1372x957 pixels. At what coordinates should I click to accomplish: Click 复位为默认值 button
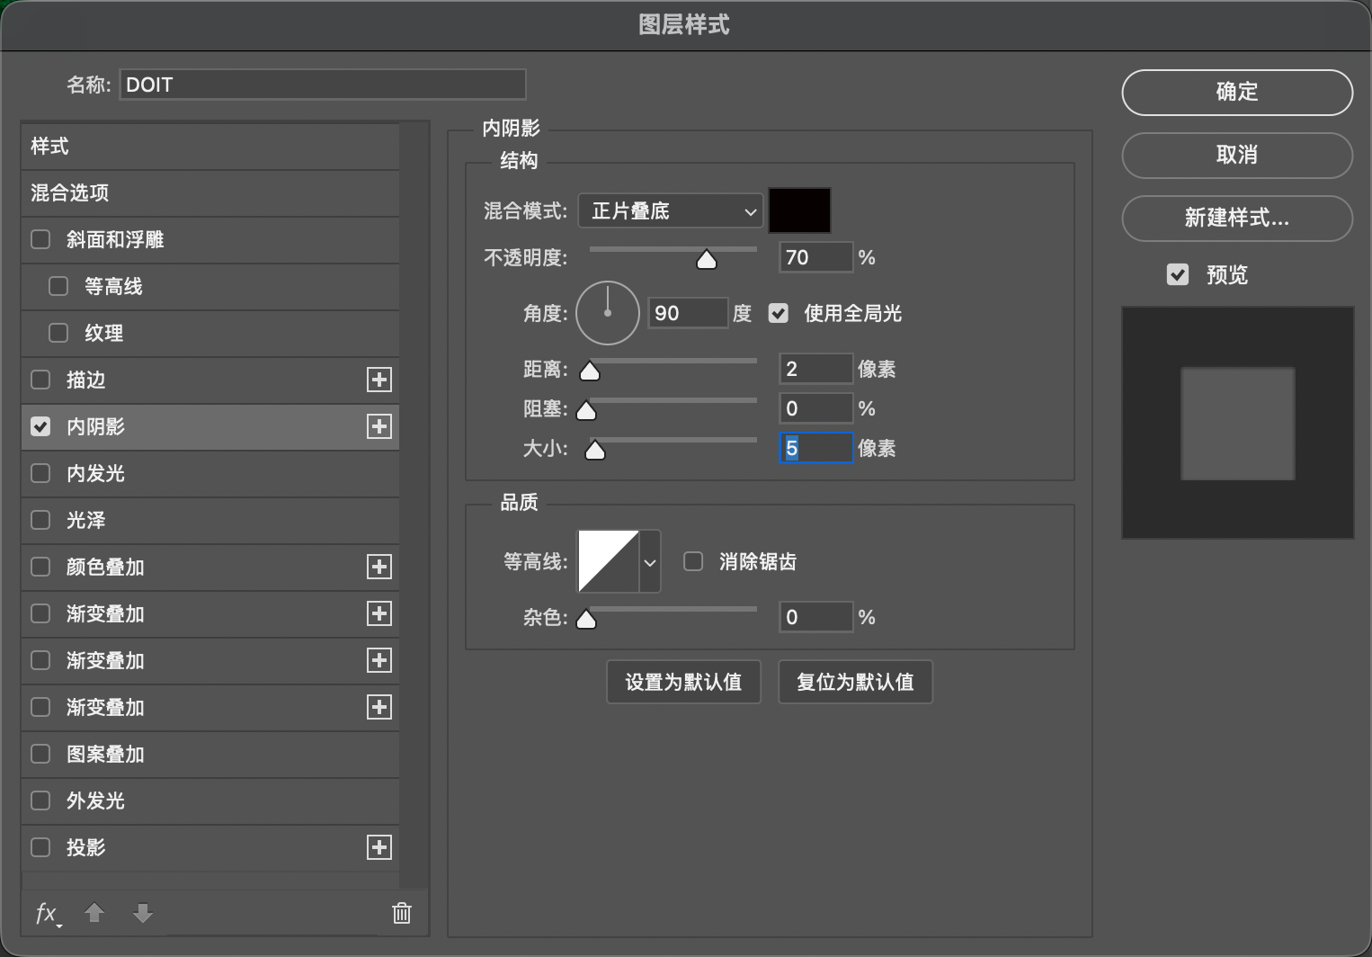(x=855, y=682)
